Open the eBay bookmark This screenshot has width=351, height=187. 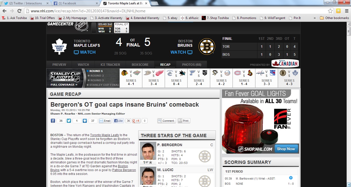(170, 18)
